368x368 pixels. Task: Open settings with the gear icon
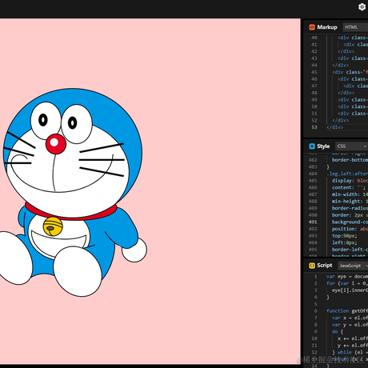pos(362,7)
